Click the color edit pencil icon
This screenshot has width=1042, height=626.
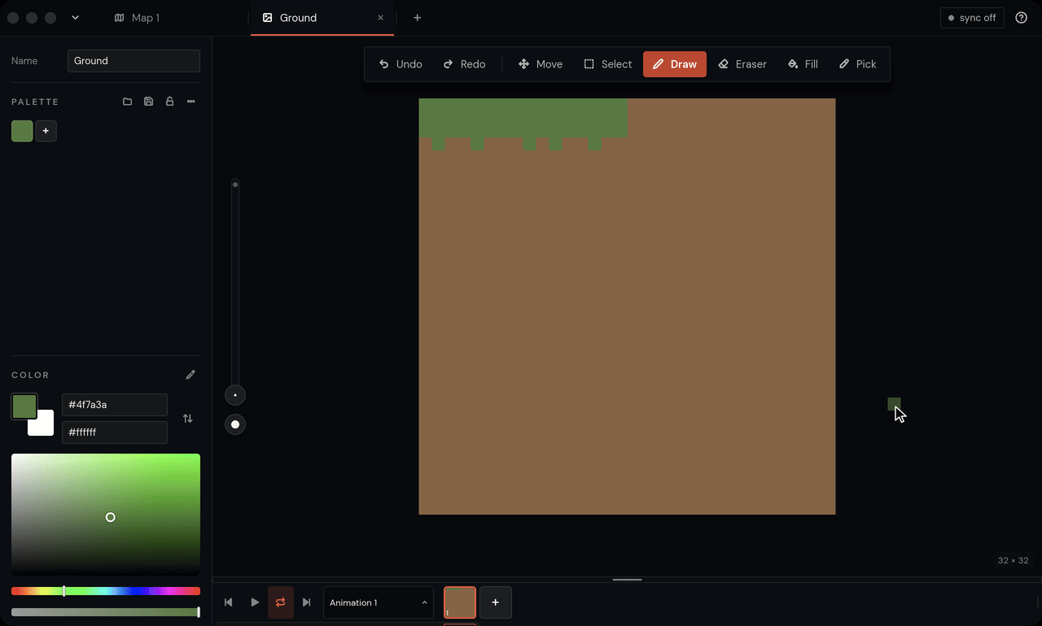point(190,375)
